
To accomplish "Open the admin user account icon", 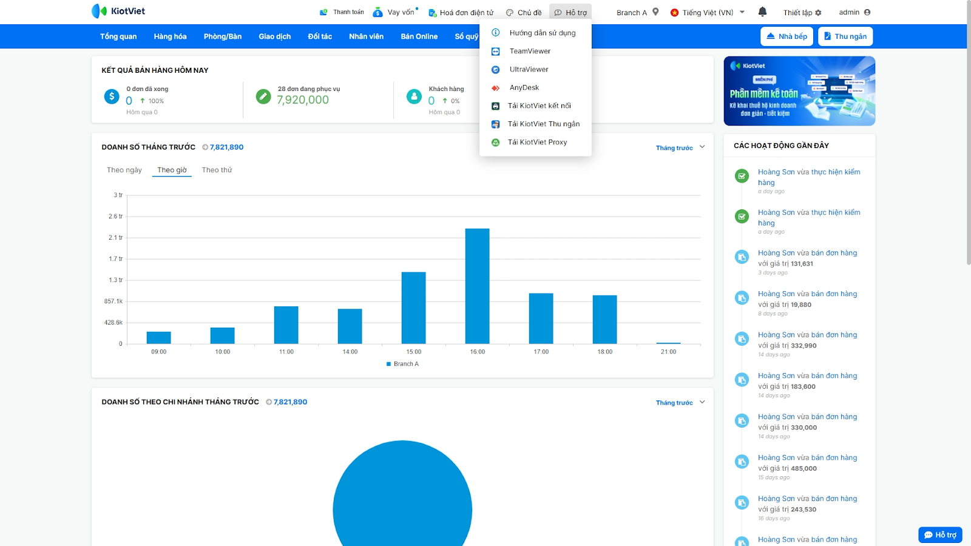I will coord(867,12).
